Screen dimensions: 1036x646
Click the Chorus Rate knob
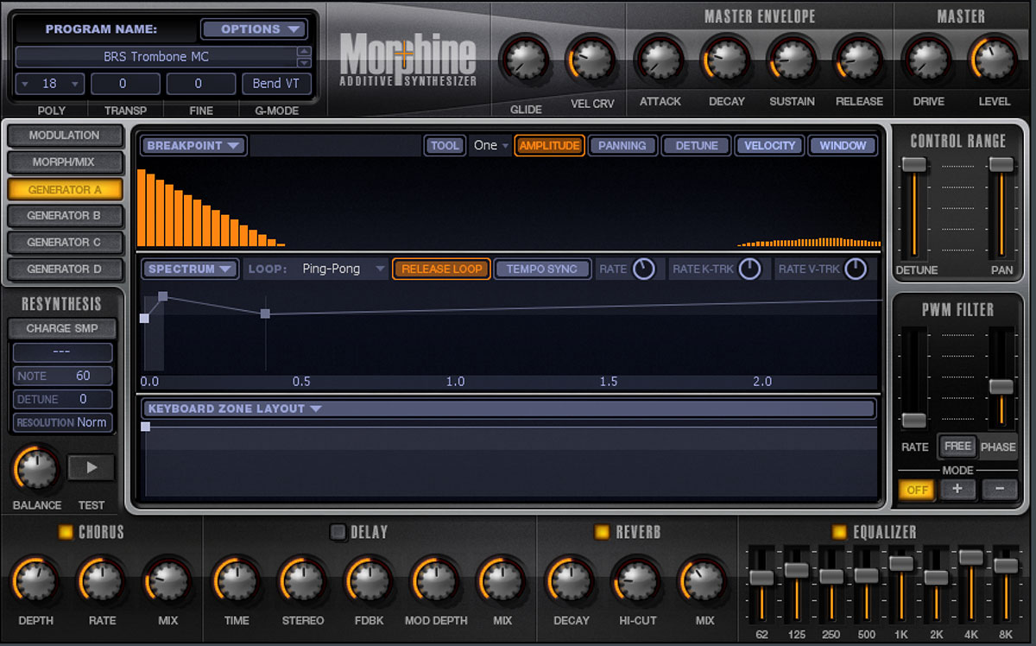tap(102, 581)
